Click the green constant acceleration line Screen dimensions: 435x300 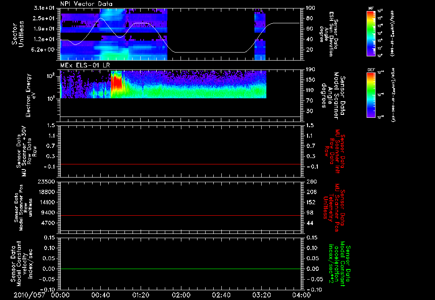(181, 269)
